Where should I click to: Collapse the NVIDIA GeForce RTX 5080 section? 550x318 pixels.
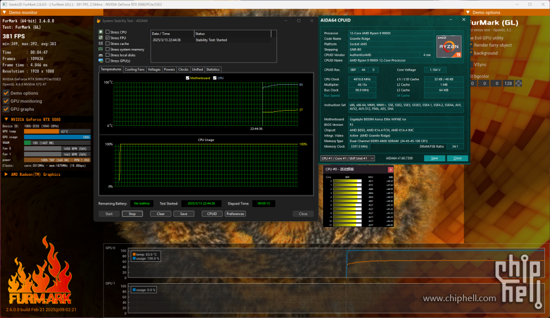pyautogui.click(x=6, y=119)
